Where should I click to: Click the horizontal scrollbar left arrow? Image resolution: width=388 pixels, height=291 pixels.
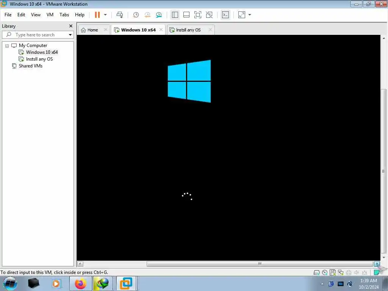(80, 264)
